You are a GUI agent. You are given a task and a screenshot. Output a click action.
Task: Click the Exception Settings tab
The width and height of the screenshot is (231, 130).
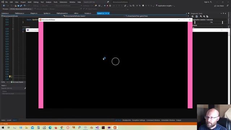click(x=139, y=120)
